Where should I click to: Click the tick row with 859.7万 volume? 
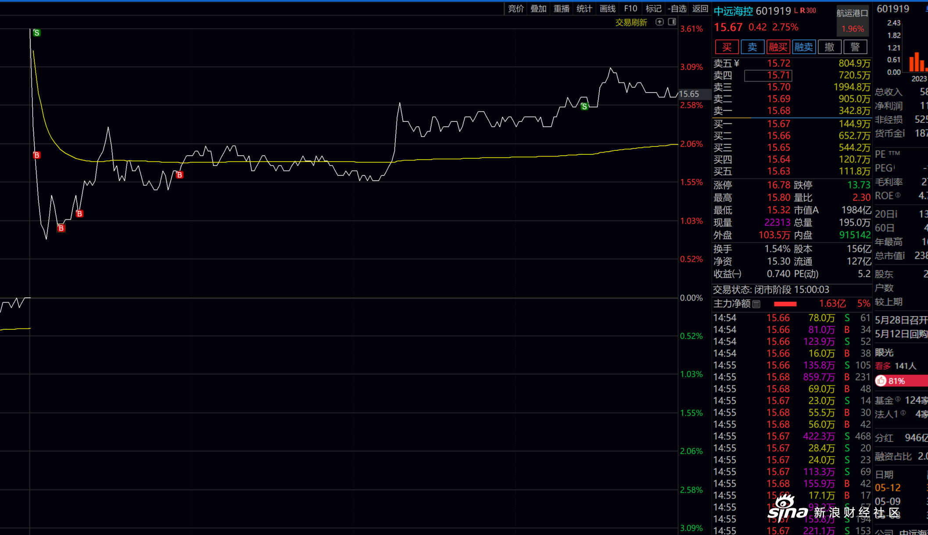792,377
